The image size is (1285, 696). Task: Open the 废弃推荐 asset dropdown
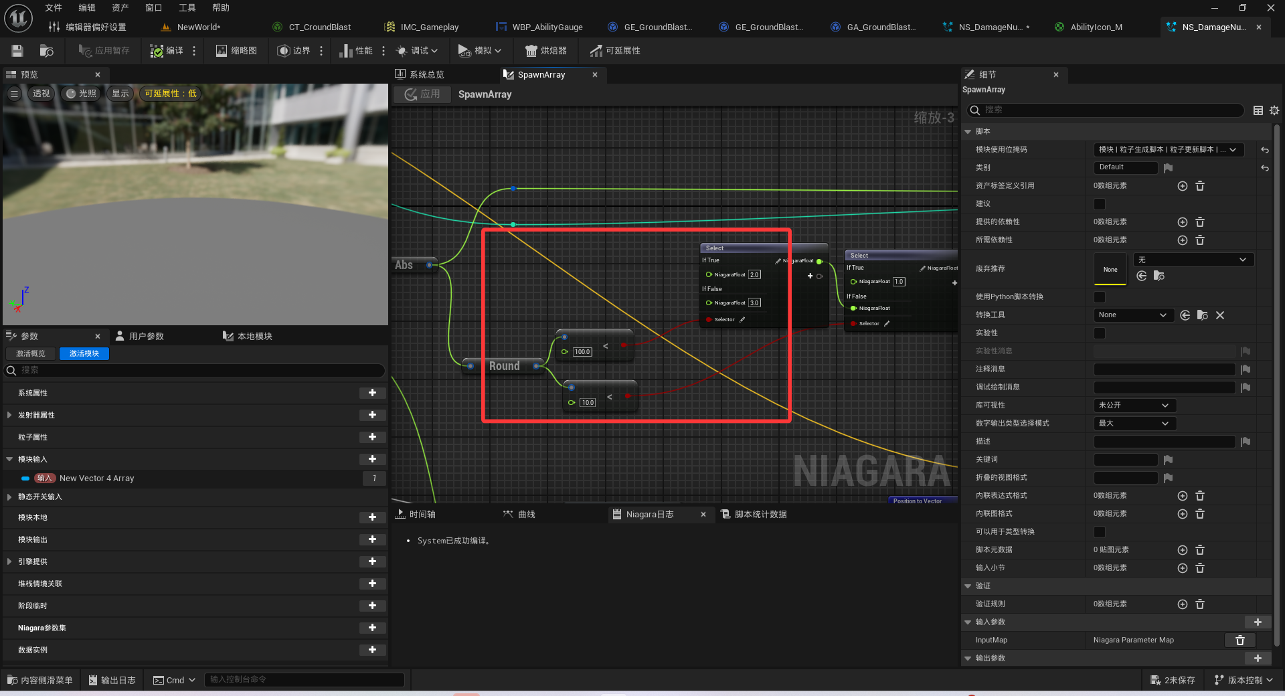pos(1193,260)
